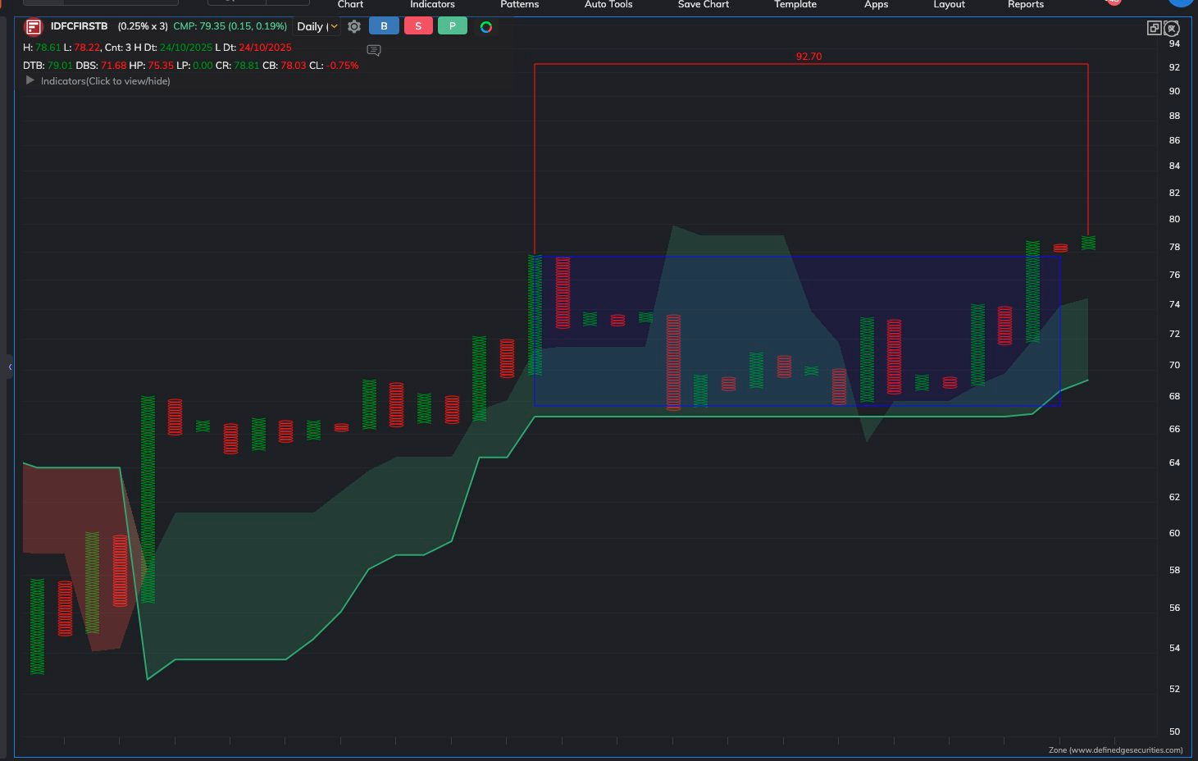Open the comment notes bubble icon
Image resolution: width=1198 pixels, height=761 pixels.
374,51
